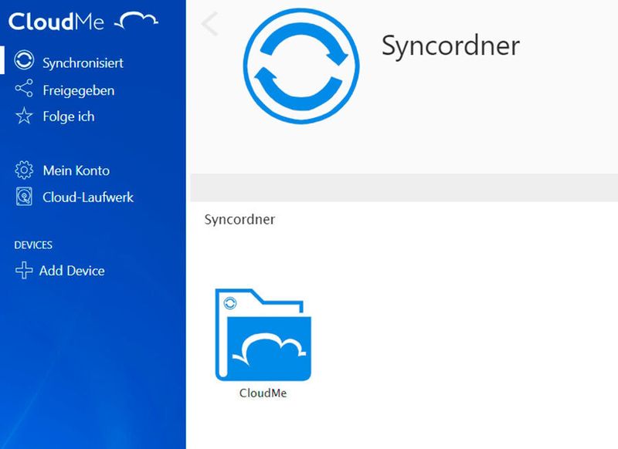Click the Folge ich star icon
The height and width of the screenshot is (449, 618).
click(x=24, y=116)
